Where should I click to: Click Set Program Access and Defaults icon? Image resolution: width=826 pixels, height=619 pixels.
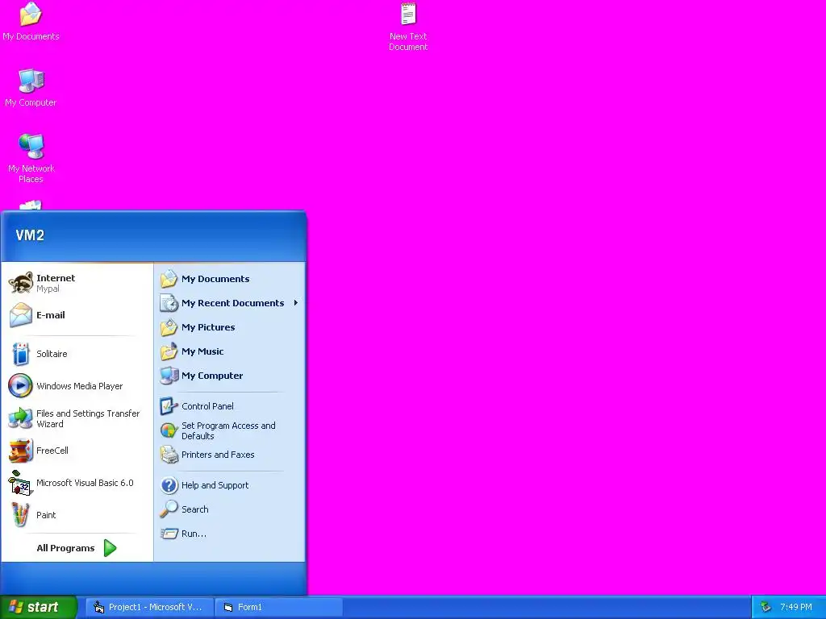(169, 430)
